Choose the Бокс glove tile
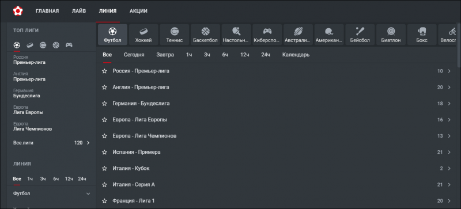Viewport: 461px width, 209px height. pos(422,35)
